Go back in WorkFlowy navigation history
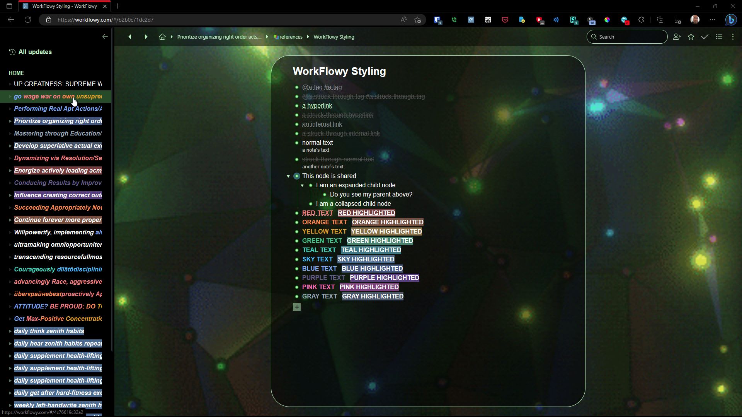 pyautogui.click(x=130, y=37)
